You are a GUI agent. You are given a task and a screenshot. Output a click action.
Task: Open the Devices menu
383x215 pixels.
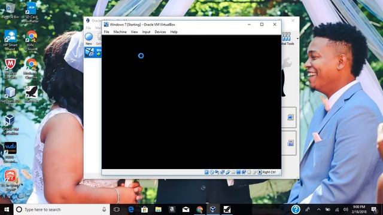click(x=160, y=32)
